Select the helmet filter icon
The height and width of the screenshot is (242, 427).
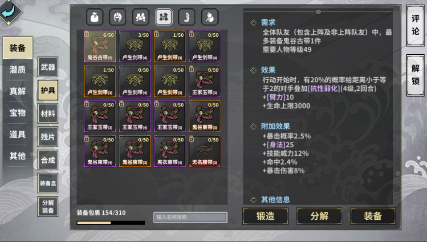tap(118, 17)
